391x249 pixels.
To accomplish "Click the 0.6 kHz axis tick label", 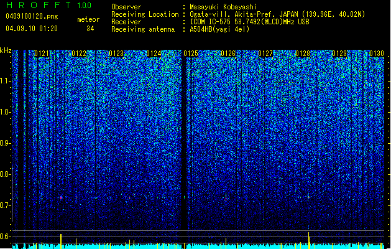I will click(6, 237).
